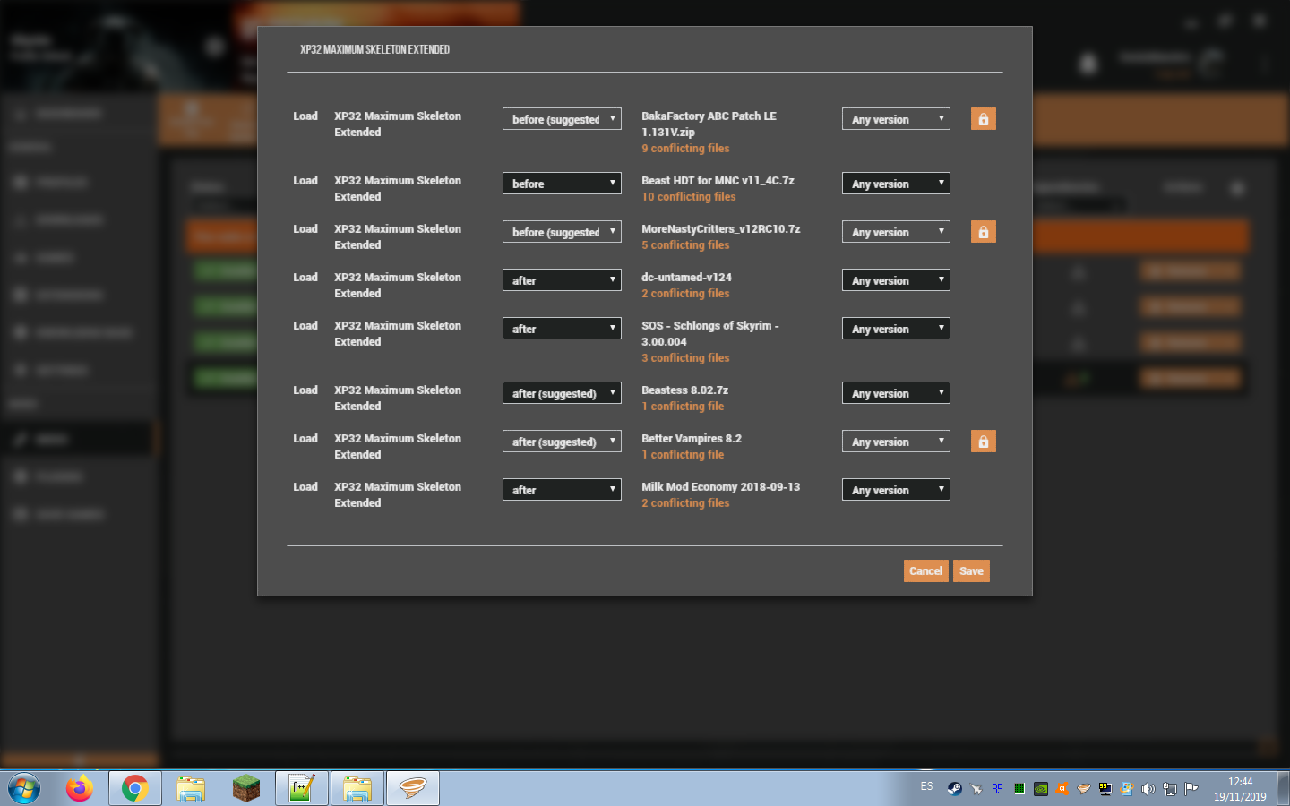This screenshot has height=806, width=1290.
Task: Open the Any version dropdown for MoreNastyCritters
Action: click(896, 232)
